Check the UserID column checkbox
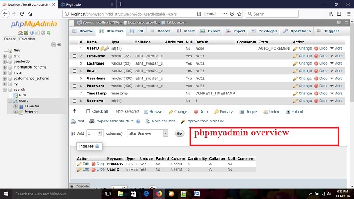 click(74, 48)
